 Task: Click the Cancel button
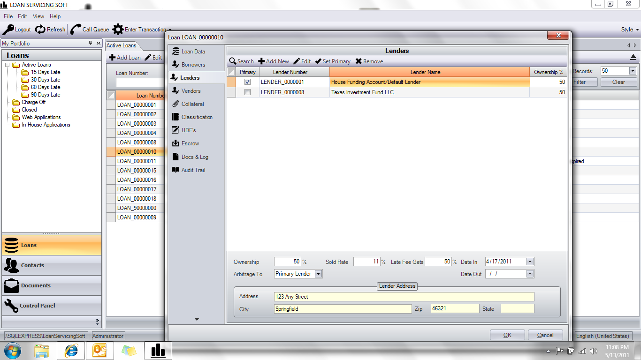(x=545, y=335)
